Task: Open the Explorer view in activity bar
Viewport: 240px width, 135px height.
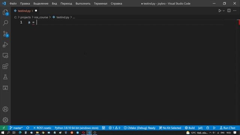Action: click(5, 12)
